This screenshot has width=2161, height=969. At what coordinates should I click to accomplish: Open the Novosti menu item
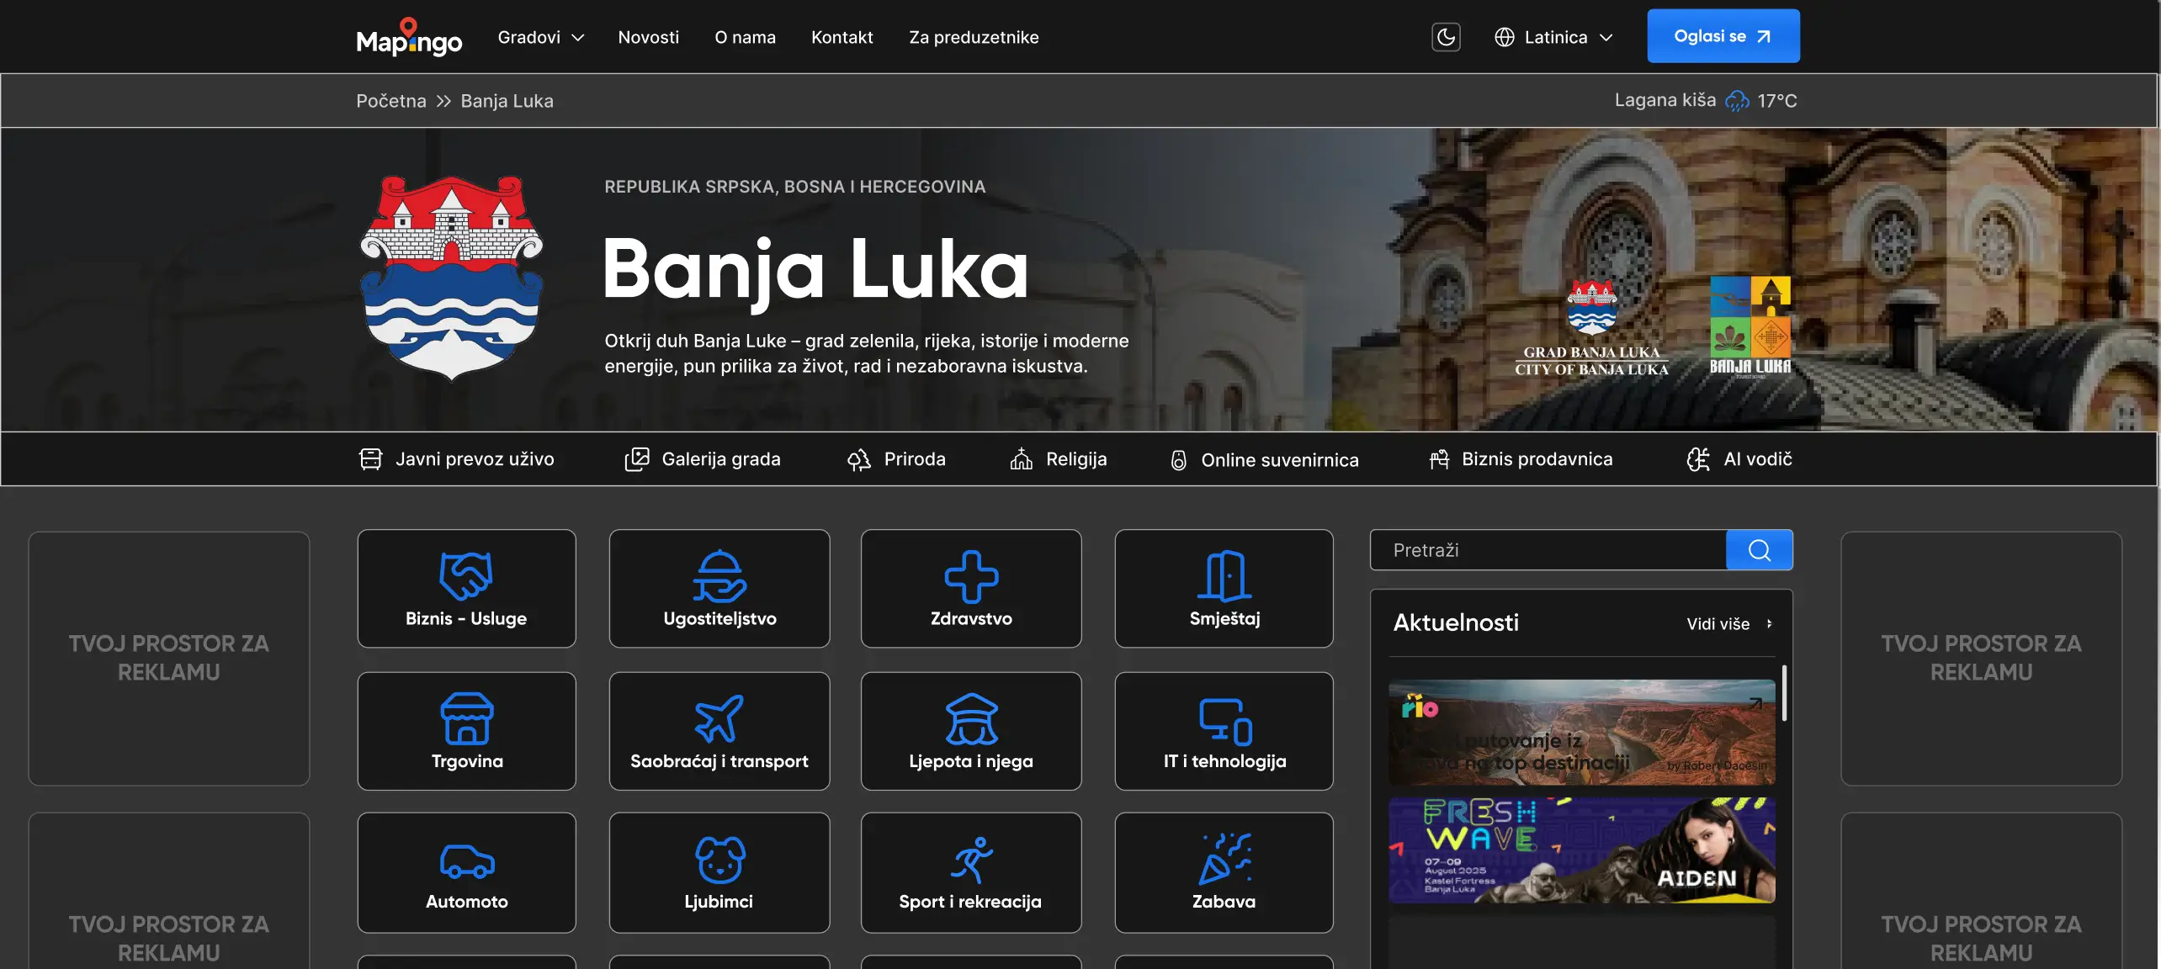coord(648,37)
